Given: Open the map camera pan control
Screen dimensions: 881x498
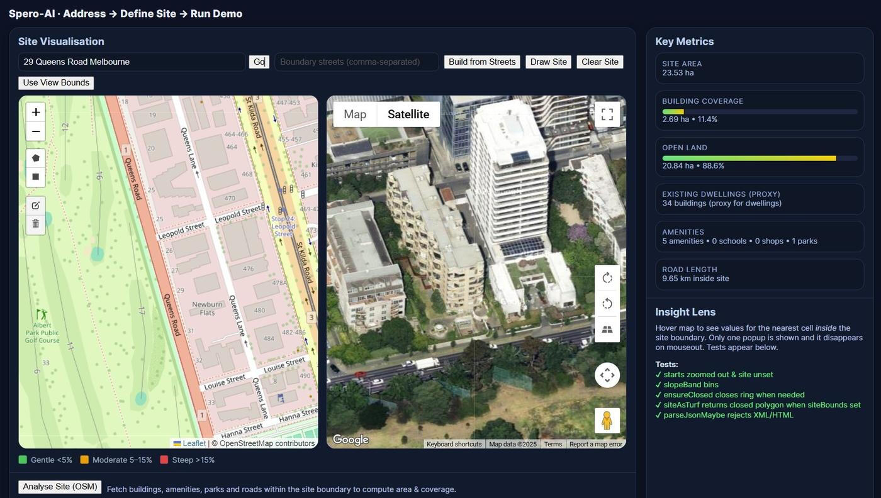Looking at the screenshot, I should 607,375.
